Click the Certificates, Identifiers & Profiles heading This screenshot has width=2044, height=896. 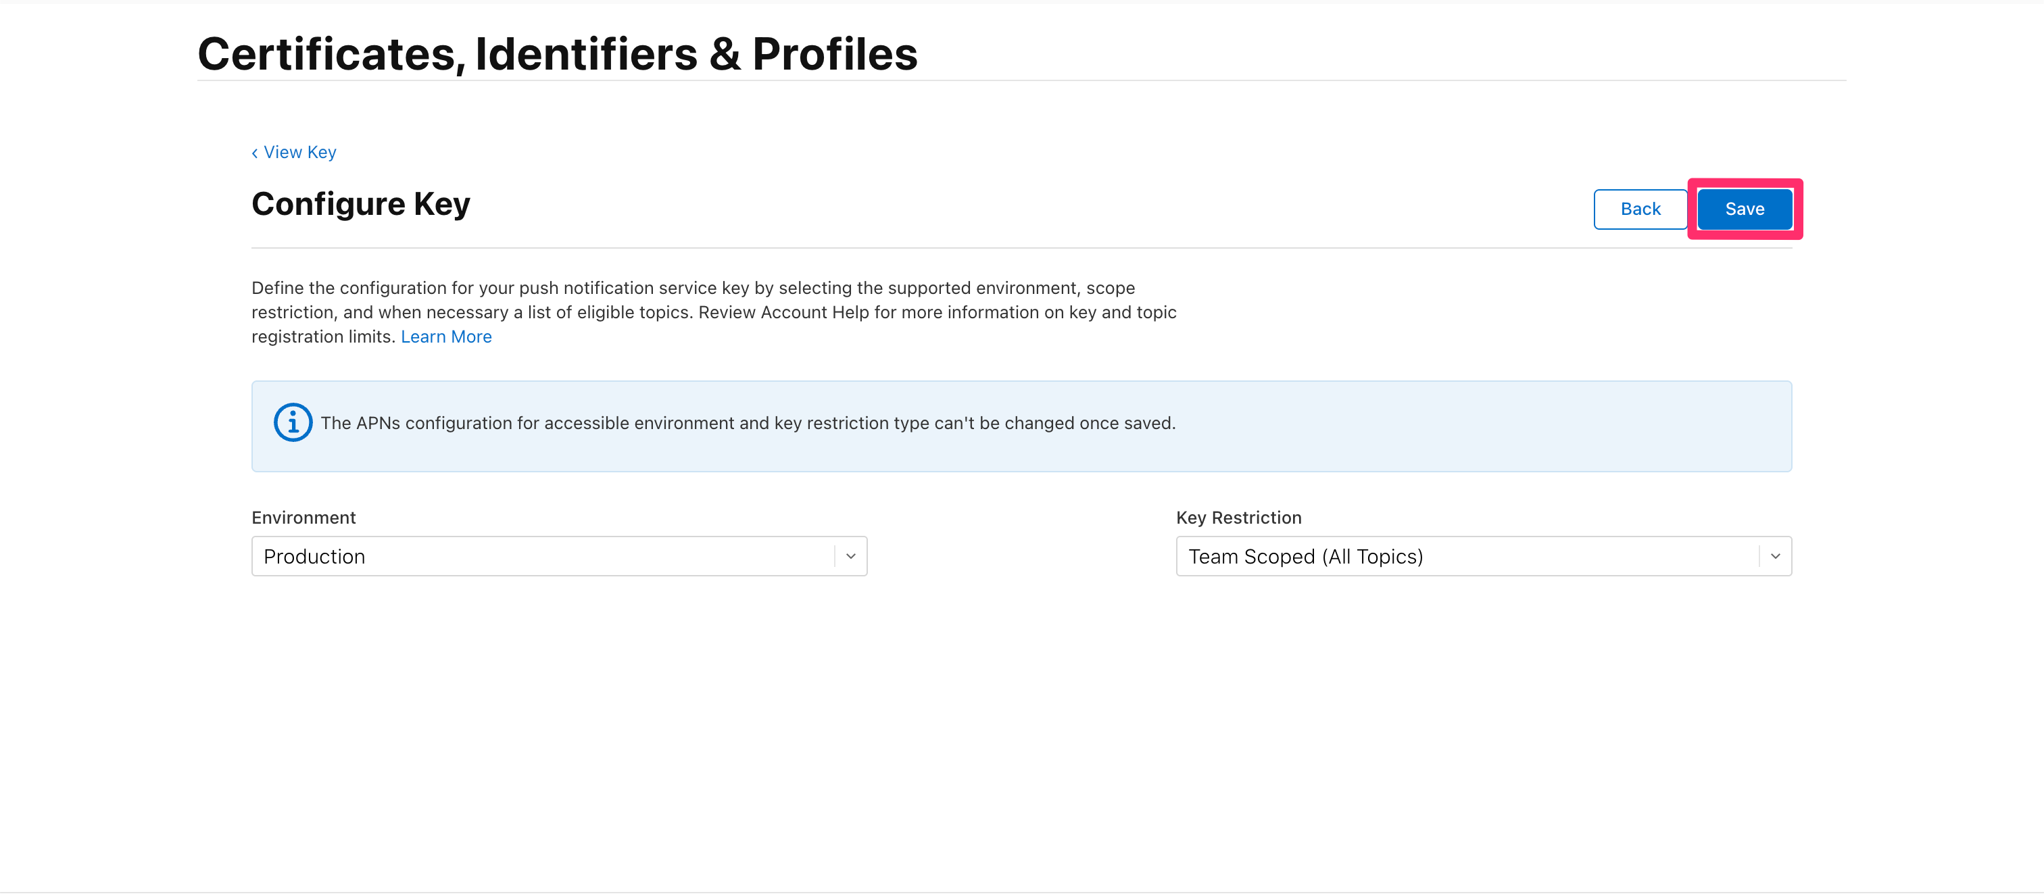click(557, 54)
